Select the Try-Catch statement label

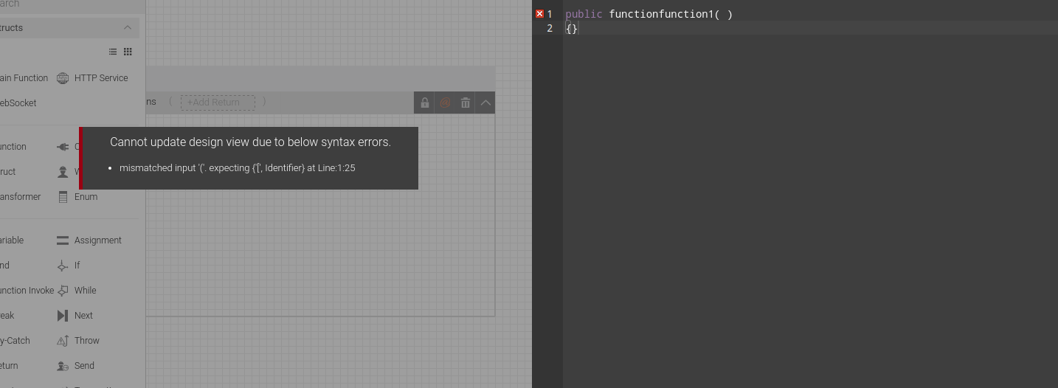pos(15,341)
